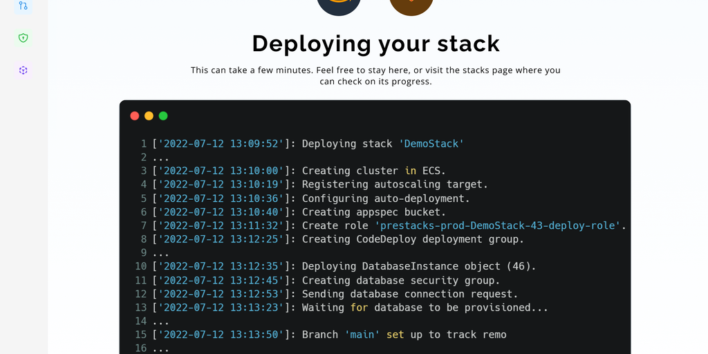Click timestamp '2022-07-12 13:11:32'

pyautogui.click(x=221, y=225)
